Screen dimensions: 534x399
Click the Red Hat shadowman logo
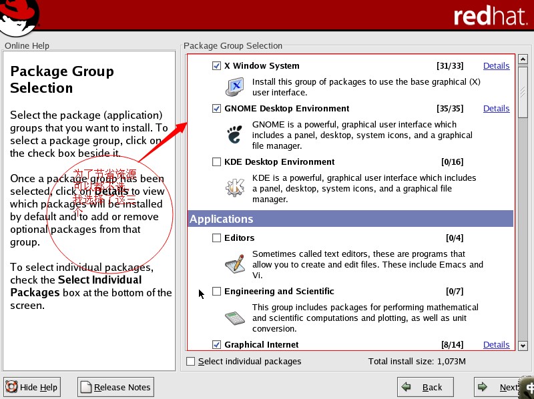(19, 17)
